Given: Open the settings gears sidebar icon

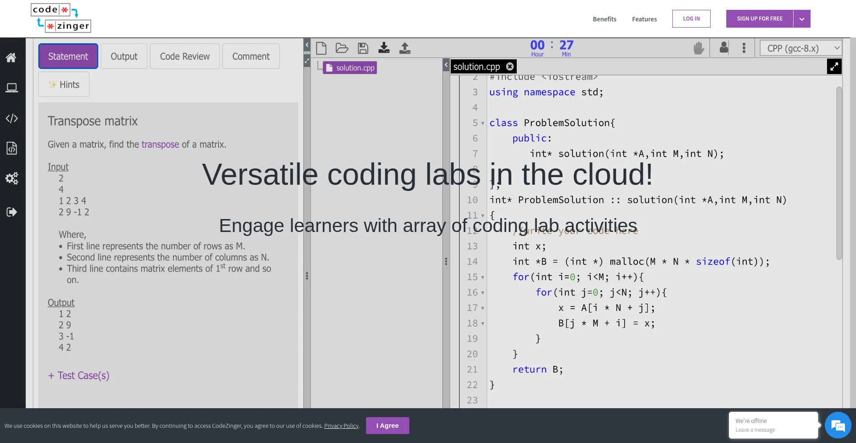Looking at the screenshot, I should coord(12,178).
